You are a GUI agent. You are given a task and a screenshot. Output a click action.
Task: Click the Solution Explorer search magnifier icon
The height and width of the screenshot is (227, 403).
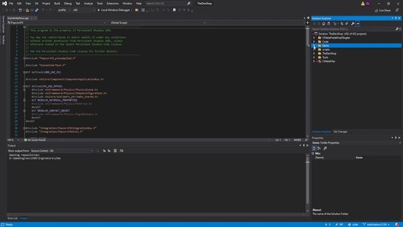click(397, 29)
